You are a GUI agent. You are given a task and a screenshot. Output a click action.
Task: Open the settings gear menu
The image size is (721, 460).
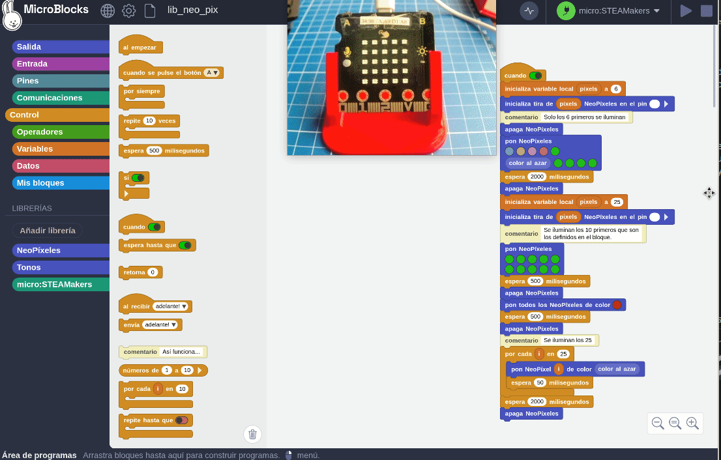pos(129,10)
